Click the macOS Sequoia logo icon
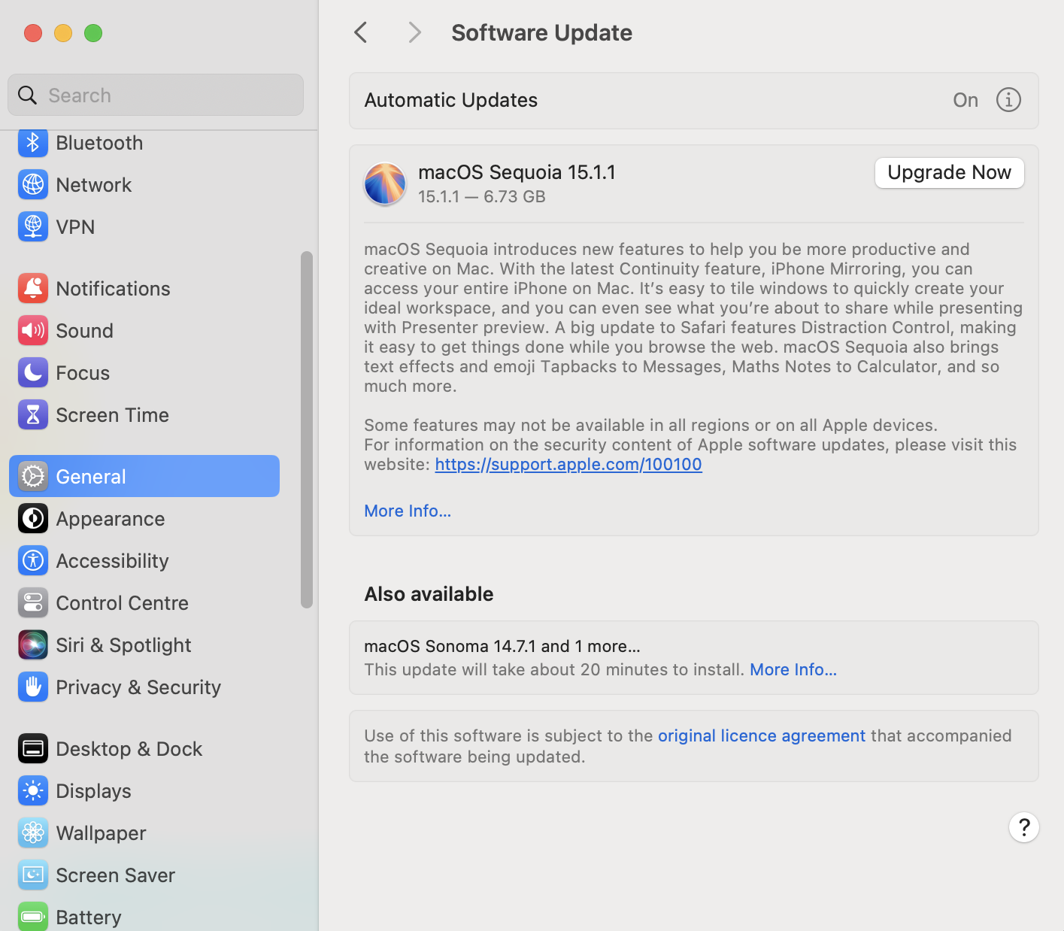This screenshot has width=1064, height=931. click(385, 183)
